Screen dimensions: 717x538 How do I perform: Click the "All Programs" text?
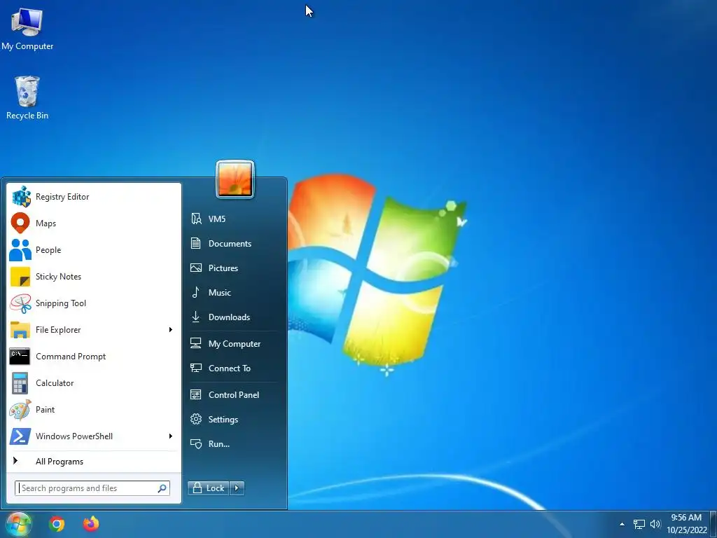(x=60, y=462)
